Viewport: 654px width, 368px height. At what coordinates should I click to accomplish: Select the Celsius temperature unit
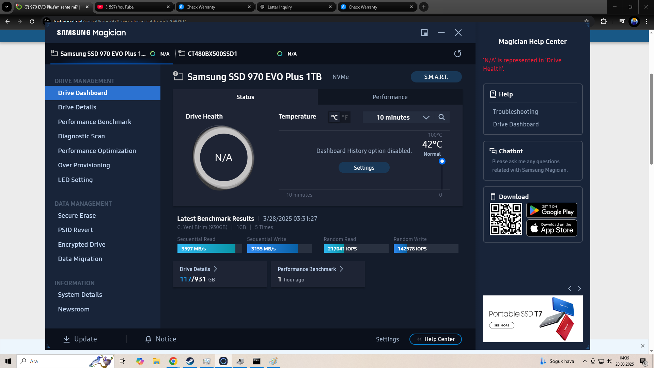(x=334, y=117)
